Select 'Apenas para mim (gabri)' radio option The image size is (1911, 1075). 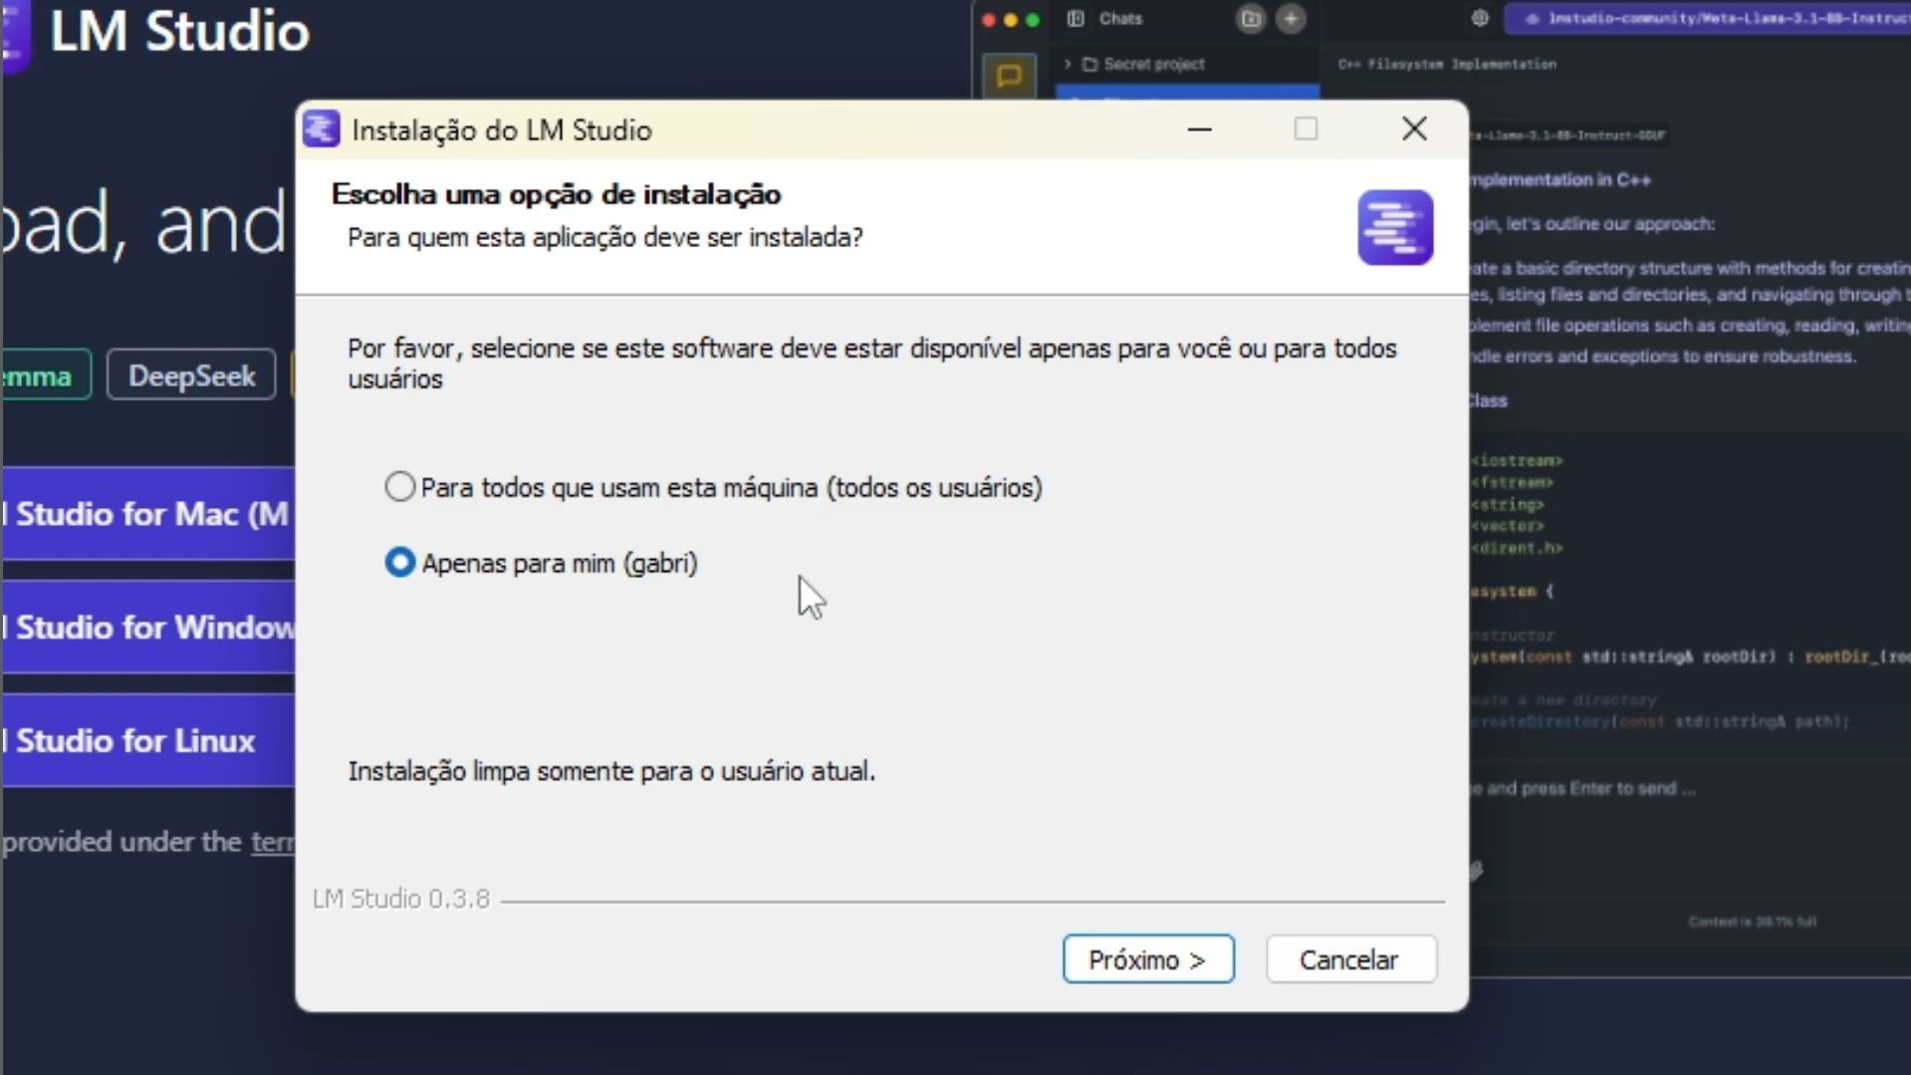399,563
